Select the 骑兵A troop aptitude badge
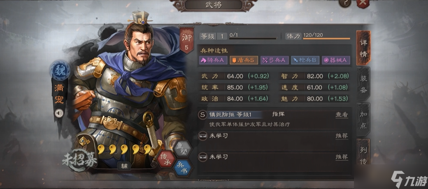 pyautogui.click(x=213, y=60)
